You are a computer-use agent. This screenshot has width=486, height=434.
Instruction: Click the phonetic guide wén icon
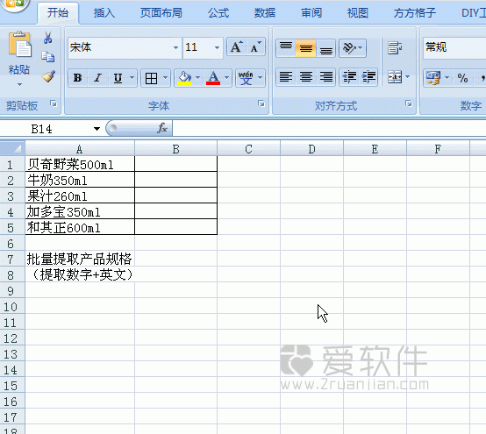click(246, 78)
